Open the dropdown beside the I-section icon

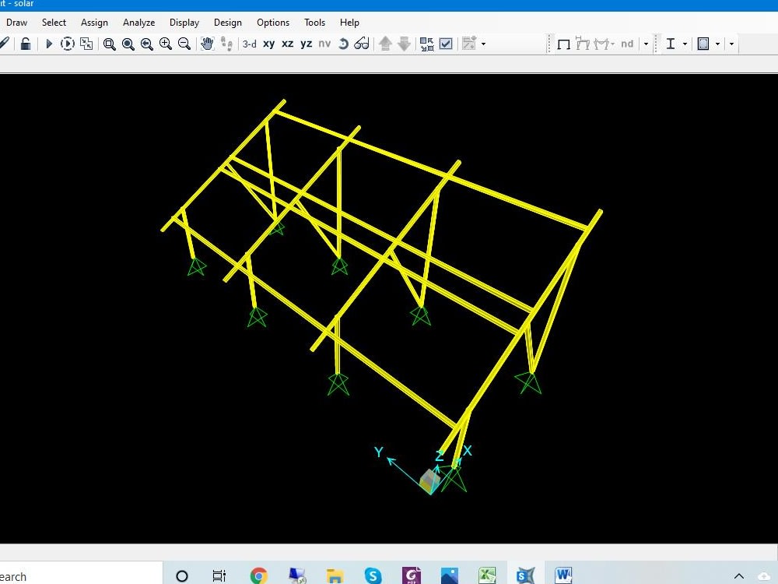pos(685,44)
